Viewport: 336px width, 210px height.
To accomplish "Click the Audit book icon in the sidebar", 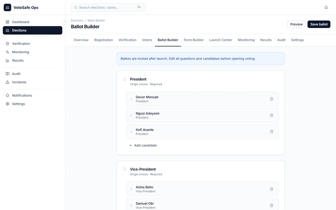I will tap(7, 74).
